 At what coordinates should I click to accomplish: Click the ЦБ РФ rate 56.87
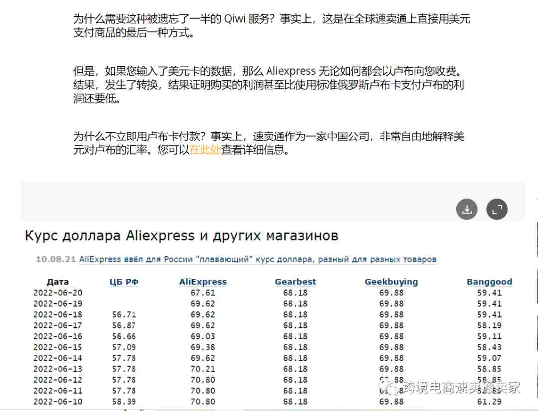coord(124,326)
